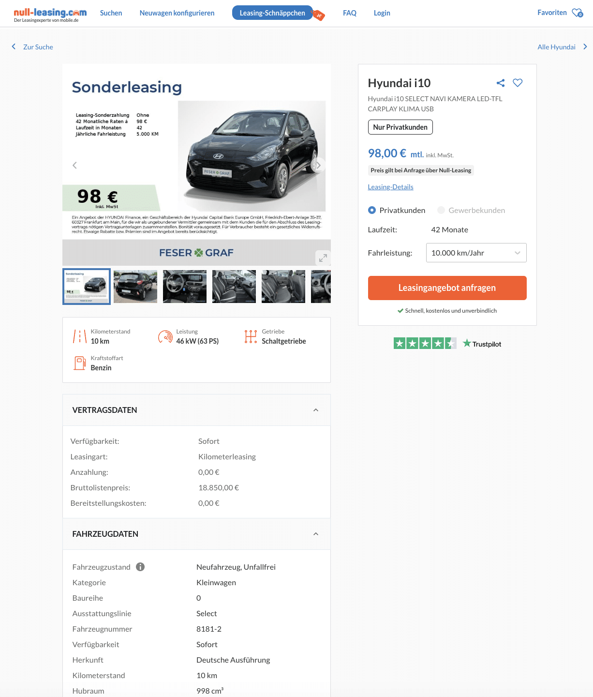Screen dimensions: 593x697
Task: Click the null-leasing.com logo
Action: [50, 15]
